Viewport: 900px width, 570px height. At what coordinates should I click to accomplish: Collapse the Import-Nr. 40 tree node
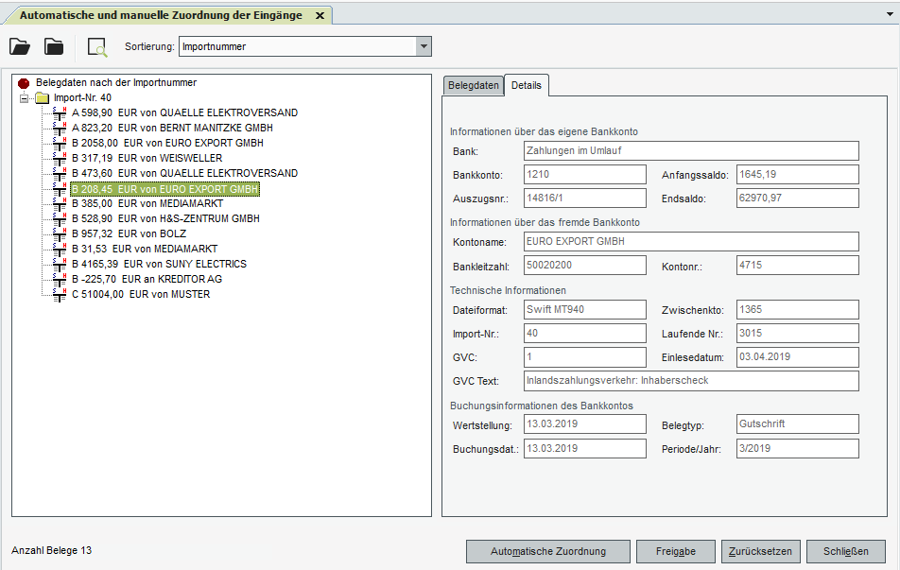pos(25,98)
